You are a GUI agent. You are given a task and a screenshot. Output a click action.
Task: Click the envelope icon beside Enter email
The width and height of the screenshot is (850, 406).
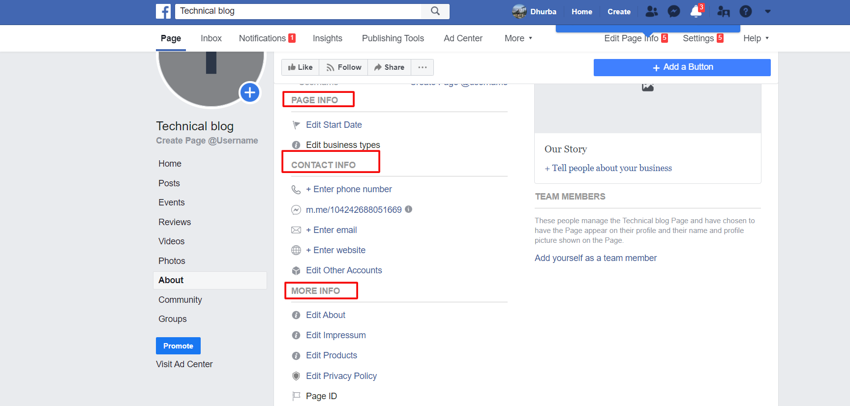coord(296,230)
